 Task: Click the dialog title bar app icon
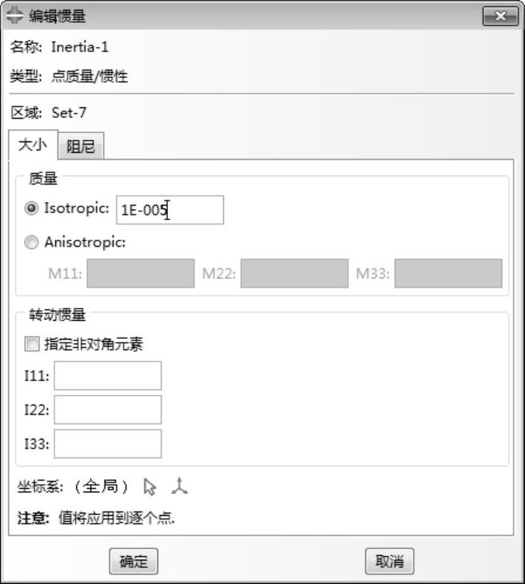pyautogui.click(x=14, y=16)
